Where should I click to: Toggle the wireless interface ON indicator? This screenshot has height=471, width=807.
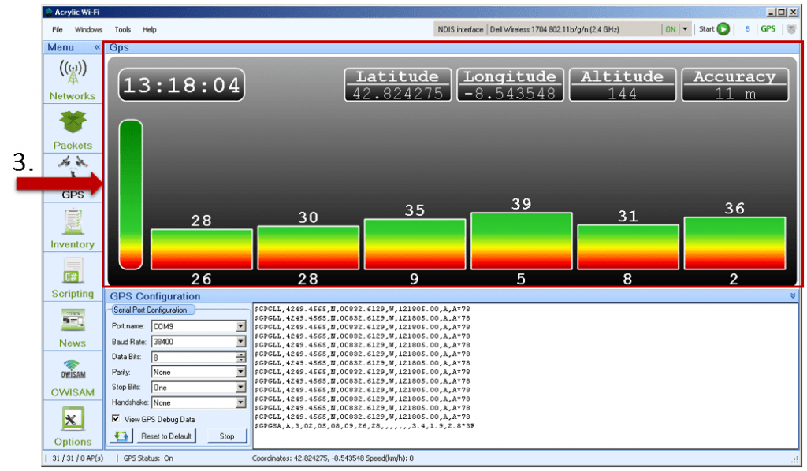(x=670, y=29)
